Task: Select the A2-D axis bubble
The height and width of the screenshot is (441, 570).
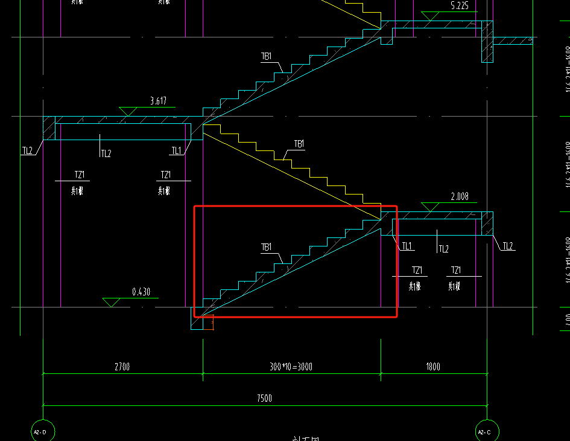Action: coord(43,431)
